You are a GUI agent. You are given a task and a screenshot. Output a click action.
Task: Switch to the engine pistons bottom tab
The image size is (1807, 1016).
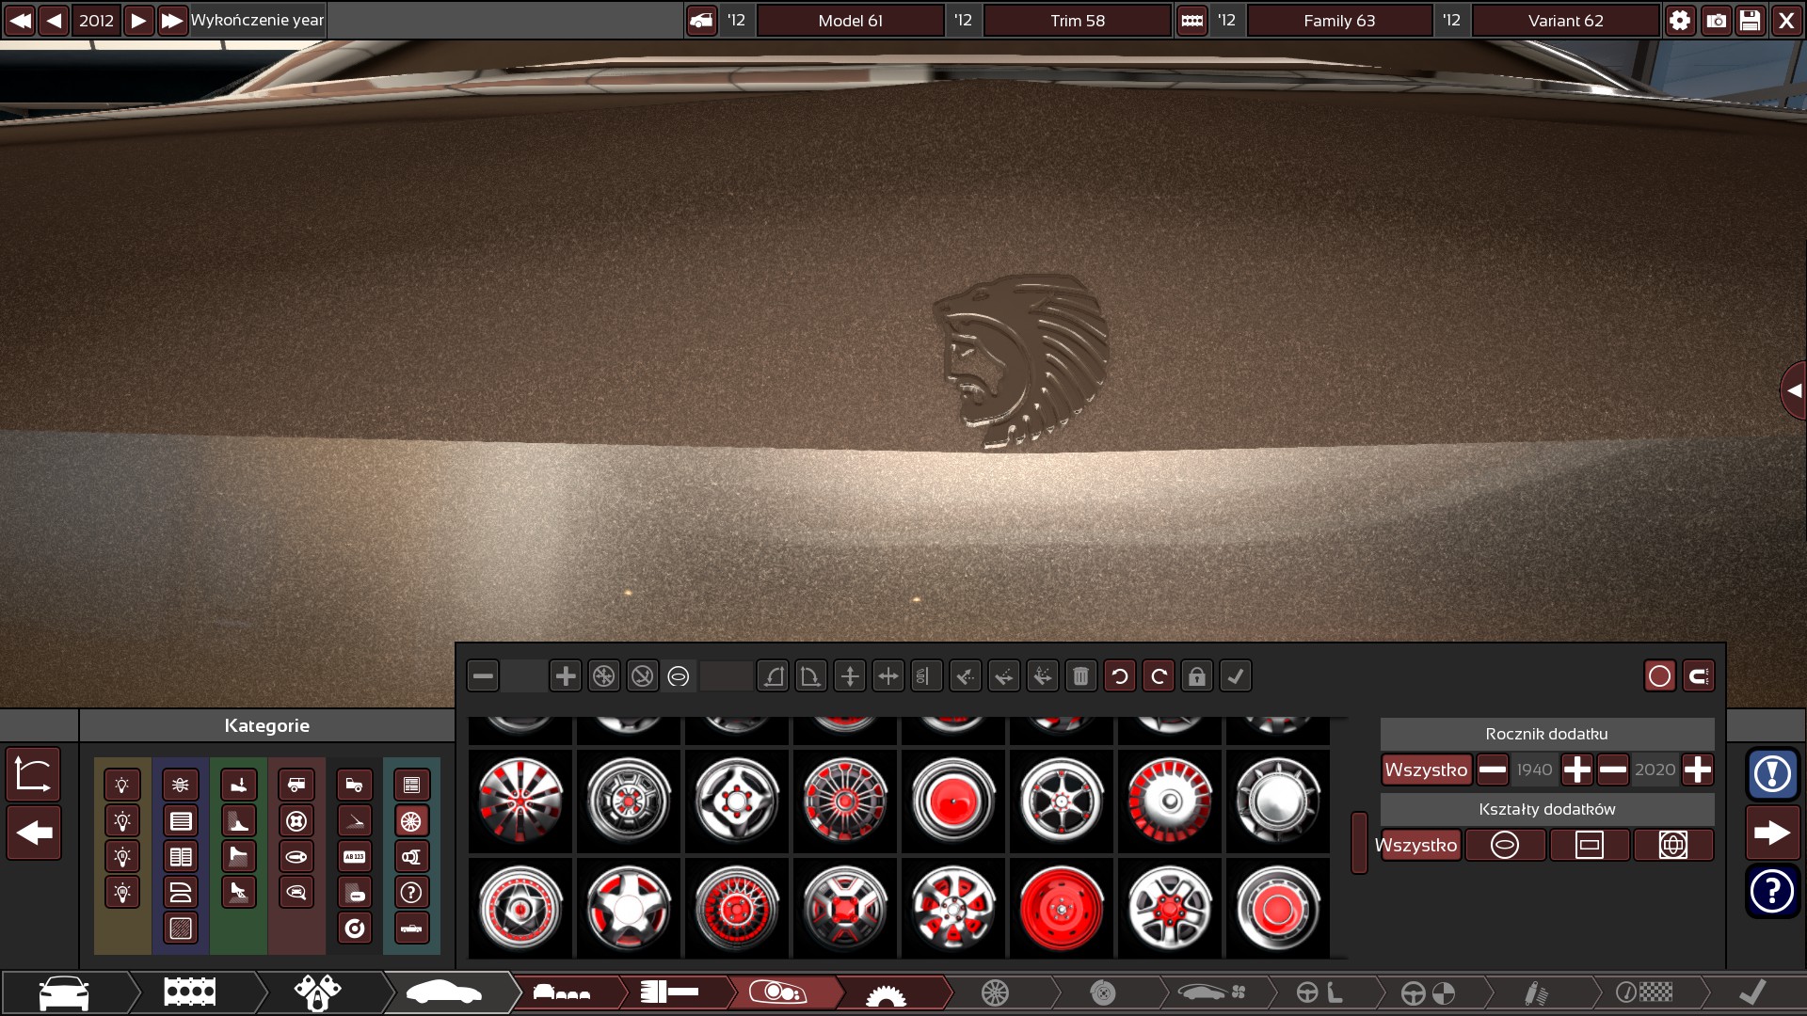click(317, 992)
